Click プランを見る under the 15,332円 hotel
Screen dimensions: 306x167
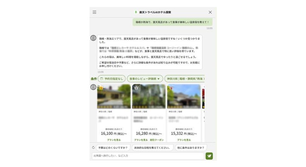tap(184, 140)
